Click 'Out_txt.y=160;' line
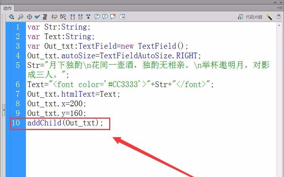This screenshot has height=177, width=284. pyautogui.click(x=57, y=113)
